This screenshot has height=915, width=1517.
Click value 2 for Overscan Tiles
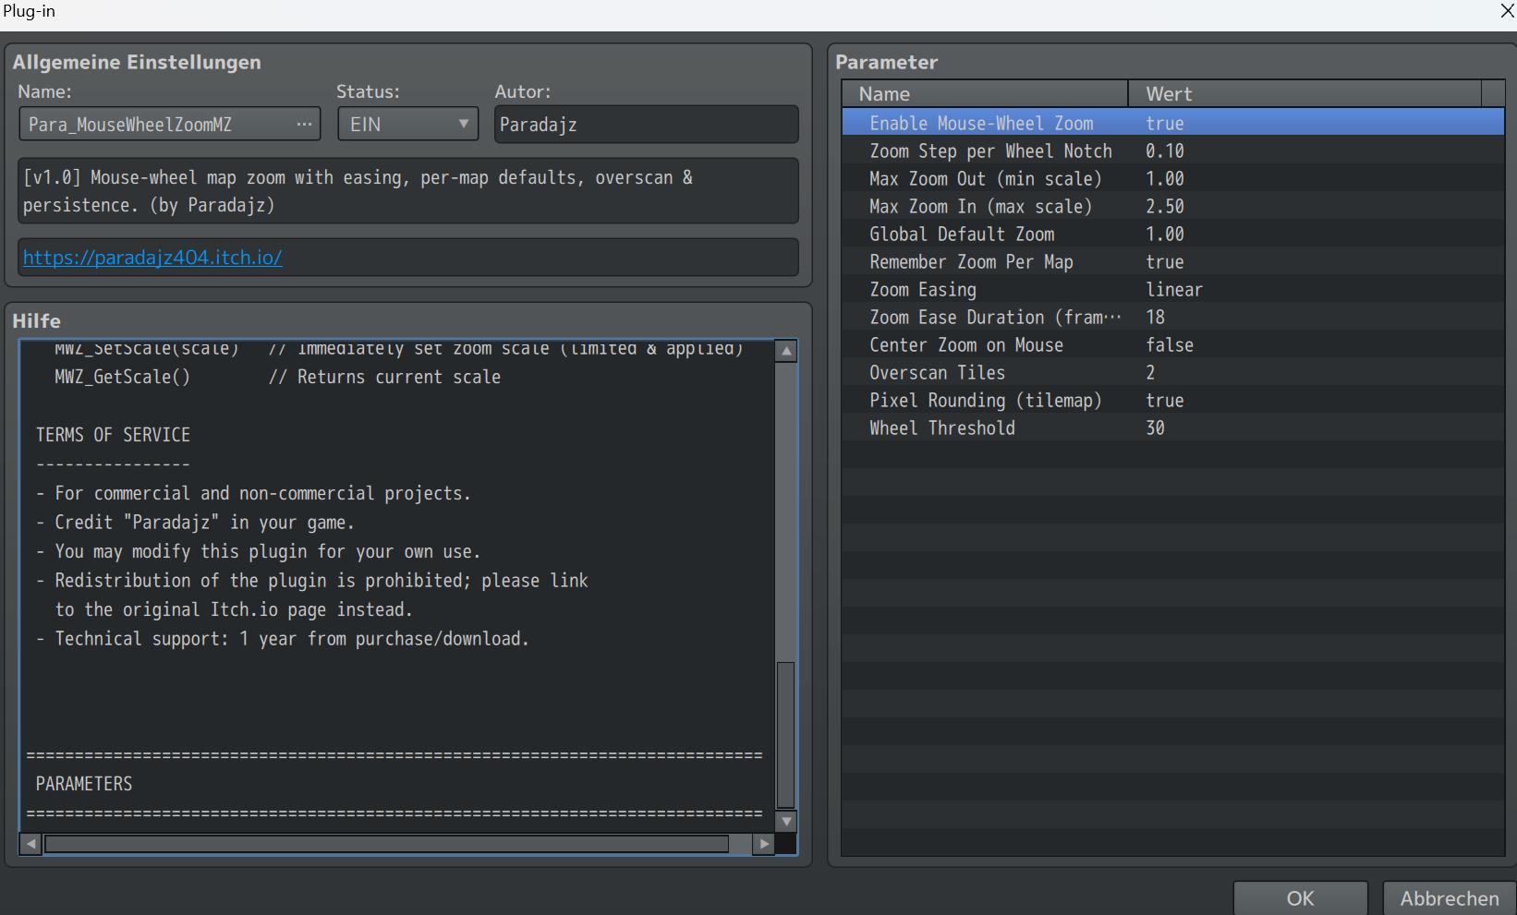coord(1150,372)
